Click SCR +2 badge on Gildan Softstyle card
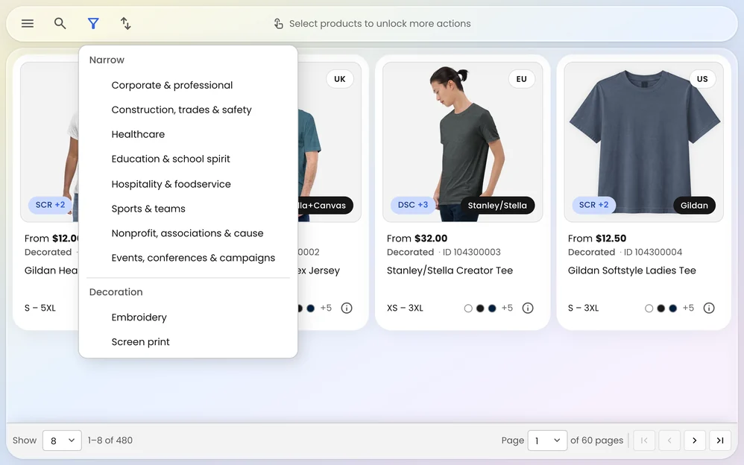 [x=593, y=205]
